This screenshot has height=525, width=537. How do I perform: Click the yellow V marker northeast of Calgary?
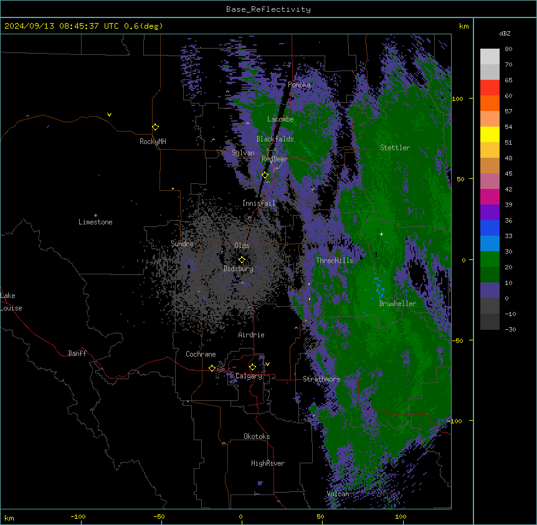point(267,364)
